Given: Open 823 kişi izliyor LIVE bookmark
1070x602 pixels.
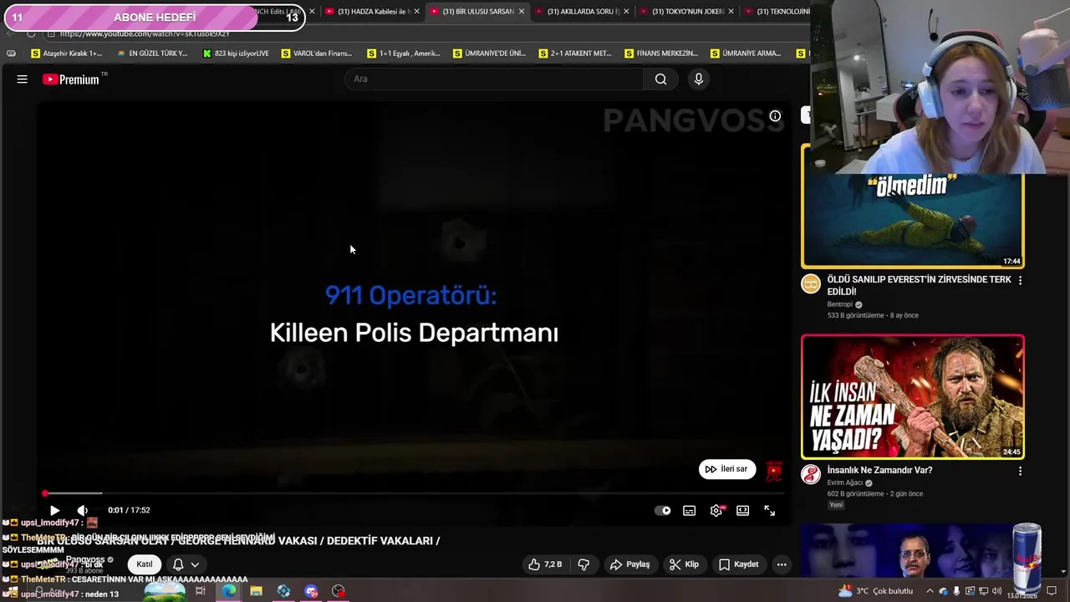Looking at the screenshot, I should click(236, 54).
